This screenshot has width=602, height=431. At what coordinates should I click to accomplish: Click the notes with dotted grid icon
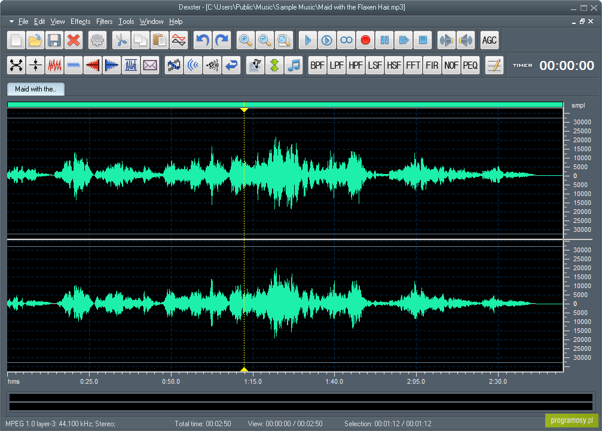255,65
